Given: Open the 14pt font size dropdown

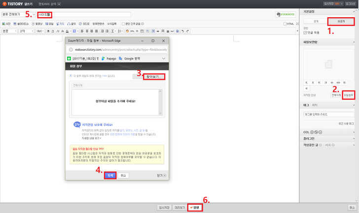Looking at the screenshot, I should (x=40, y=31).
